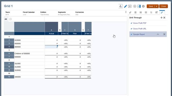Click the 450000 row label
The height and width of the screenshot is (96, 172).
[x=17, y=43]
